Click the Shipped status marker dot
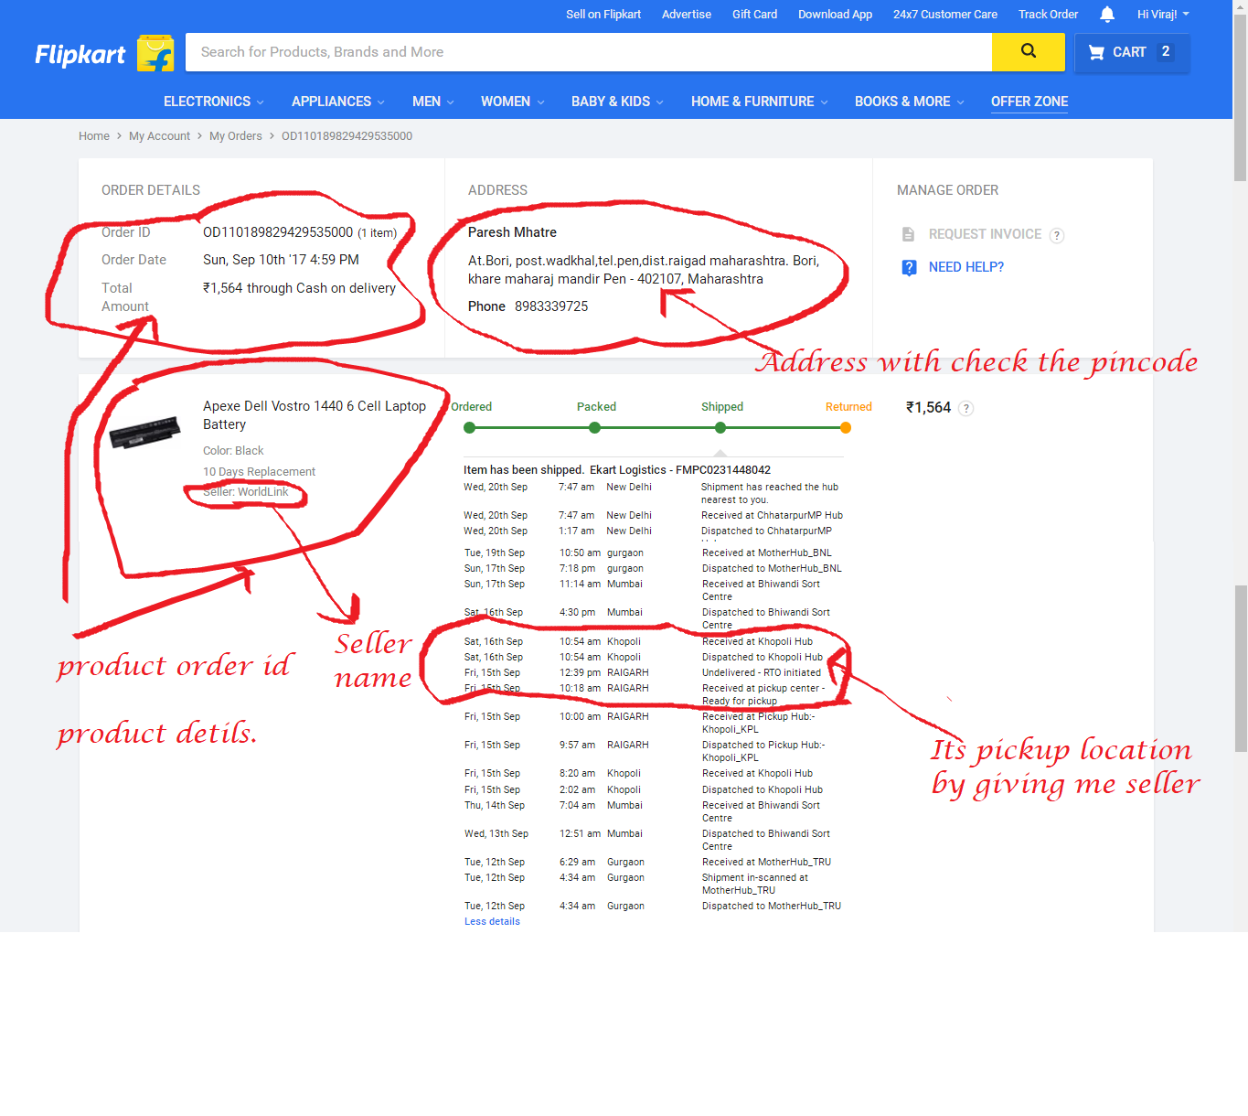Screen dimensions: 1248x1116 pos(722,428)
